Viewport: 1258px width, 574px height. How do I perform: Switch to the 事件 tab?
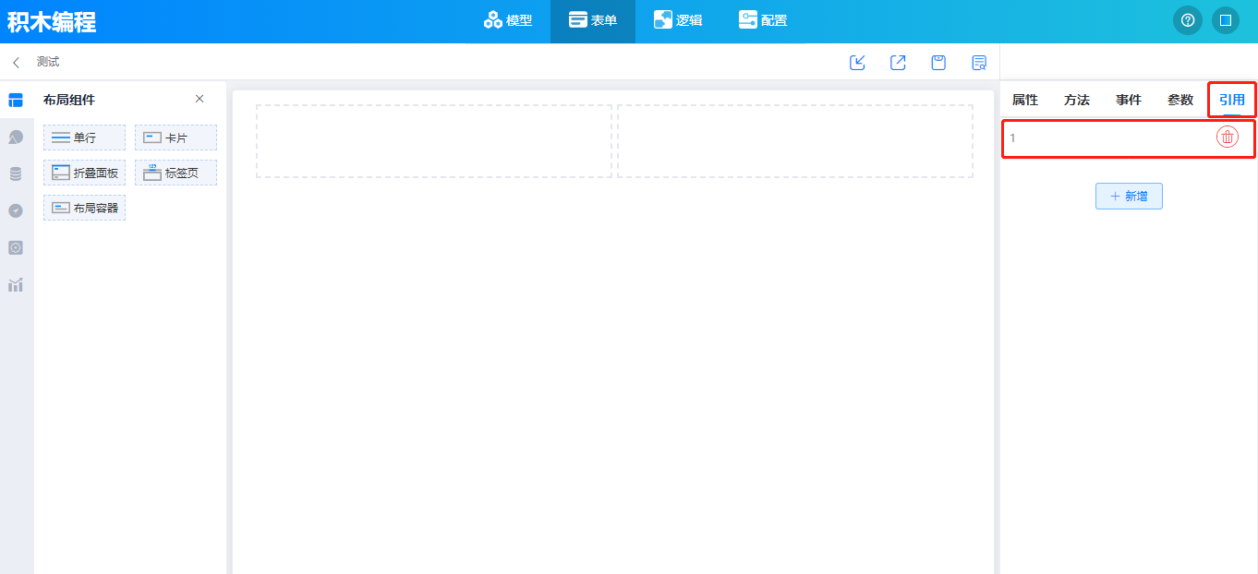click(x=1128, y=100)
